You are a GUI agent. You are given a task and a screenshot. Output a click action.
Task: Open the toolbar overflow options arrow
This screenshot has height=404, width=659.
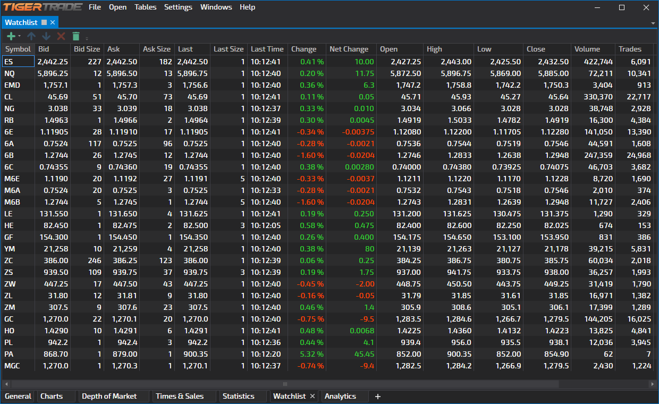coord(87,38)
